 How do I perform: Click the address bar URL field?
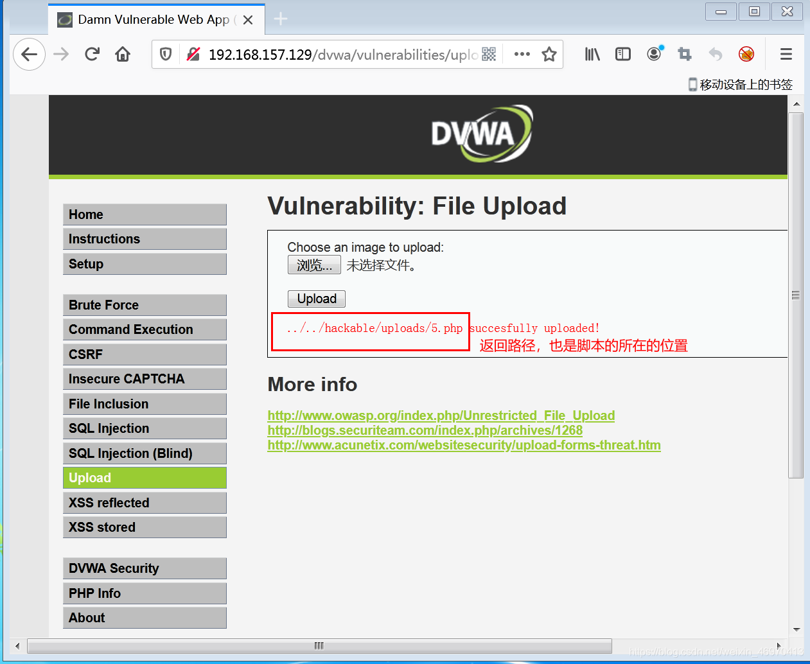pyautogui.click(x=342, y=55)
